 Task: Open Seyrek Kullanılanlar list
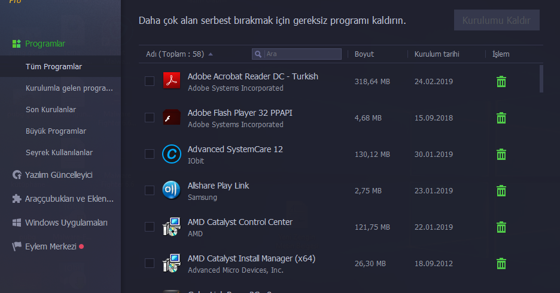click(60, 152)
